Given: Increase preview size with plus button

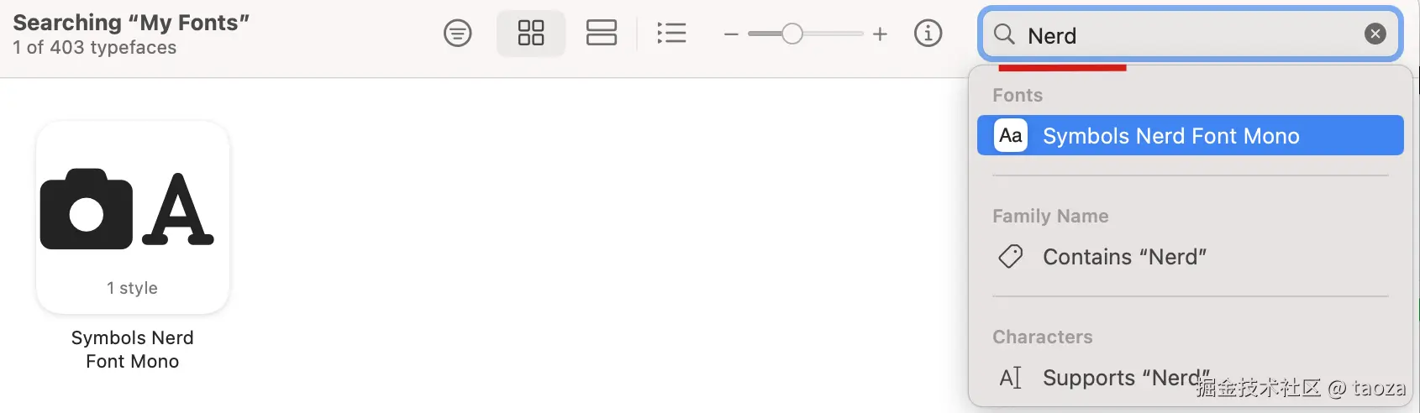Looking at the screenshot, I should (x=880, y=34).
